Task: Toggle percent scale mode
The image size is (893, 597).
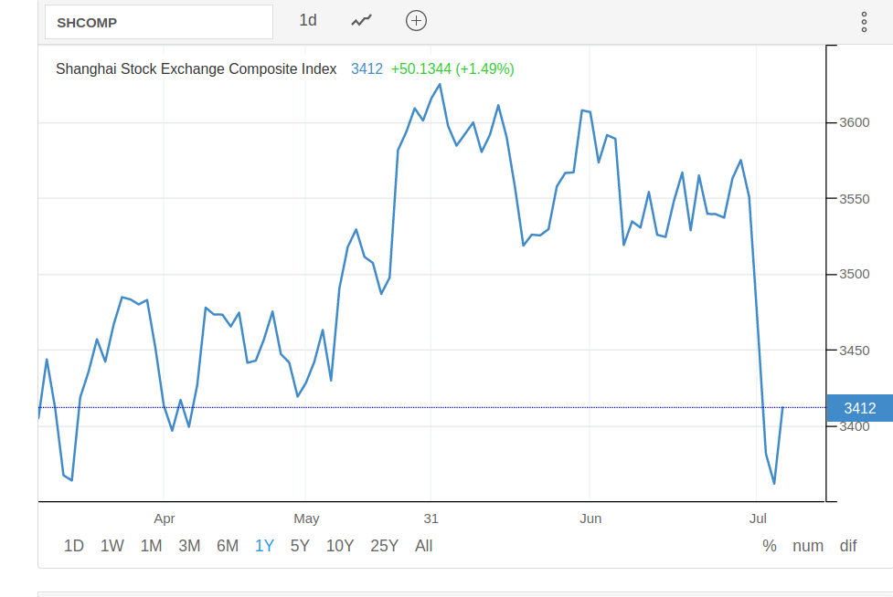Action: (769, 546)
